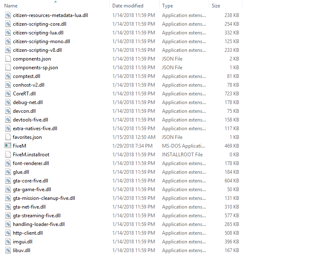This screenshot has width=334, height=255.
Task: Sort files by the Name column header
Action: pyautogui.click(x=11, y=6)
